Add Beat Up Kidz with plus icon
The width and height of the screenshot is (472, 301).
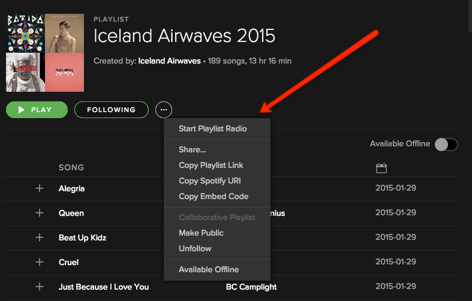click(x=40, y=237)
